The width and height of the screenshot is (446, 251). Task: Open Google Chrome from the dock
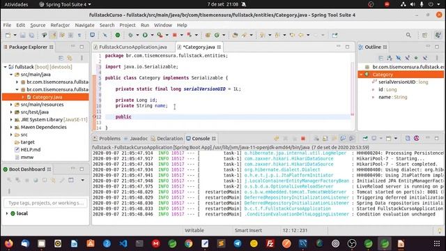(x=188, y=243)
